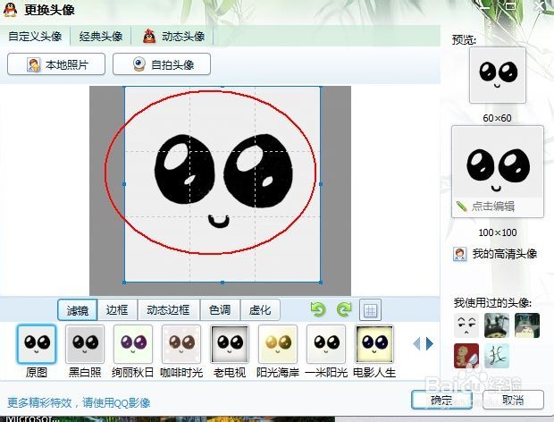Select the 动态边框 animated border tab

(169, 310)
